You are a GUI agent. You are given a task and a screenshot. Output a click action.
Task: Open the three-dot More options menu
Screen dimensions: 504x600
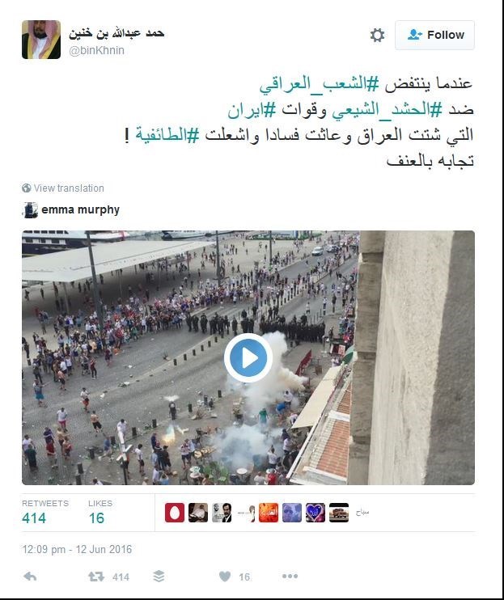[x=290, y=577]
